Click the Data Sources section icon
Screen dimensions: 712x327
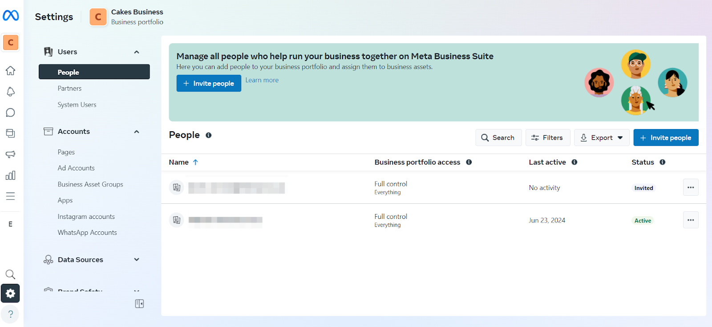tap(49, 260)
